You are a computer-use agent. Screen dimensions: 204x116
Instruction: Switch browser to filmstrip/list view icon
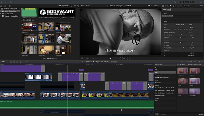(x=75, y=6)
